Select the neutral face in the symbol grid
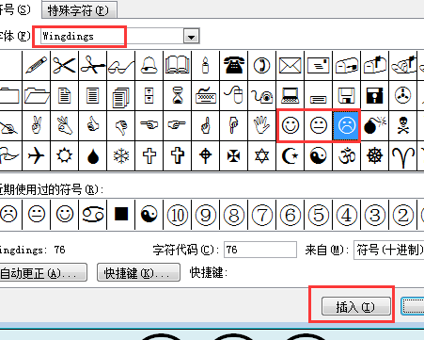Image resolution: width=424 pixels, height=340 pixels. [x=319, y=125]
